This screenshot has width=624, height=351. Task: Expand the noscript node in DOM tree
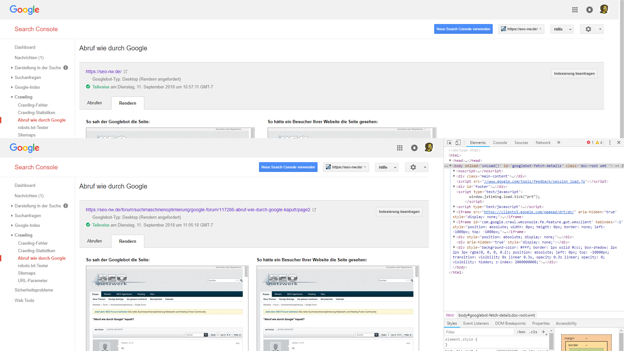coord(454,171)
